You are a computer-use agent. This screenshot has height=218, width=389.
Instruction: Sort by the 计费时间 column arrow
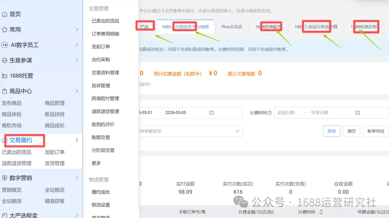click(321, 212)
